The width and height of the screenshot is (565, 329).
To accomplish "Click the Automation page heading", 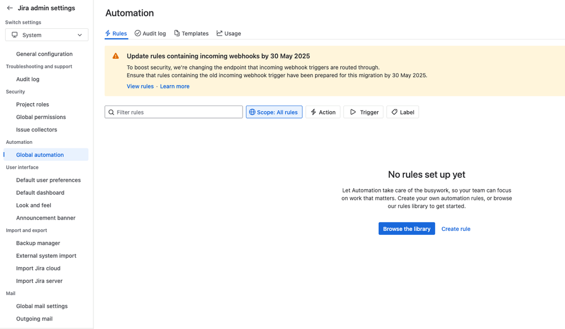I will pyautogui.click(x=130, y=13).
